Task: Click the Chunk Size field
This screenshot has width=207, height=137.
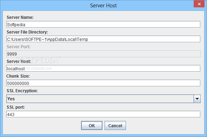Action: tap(103, 83)
